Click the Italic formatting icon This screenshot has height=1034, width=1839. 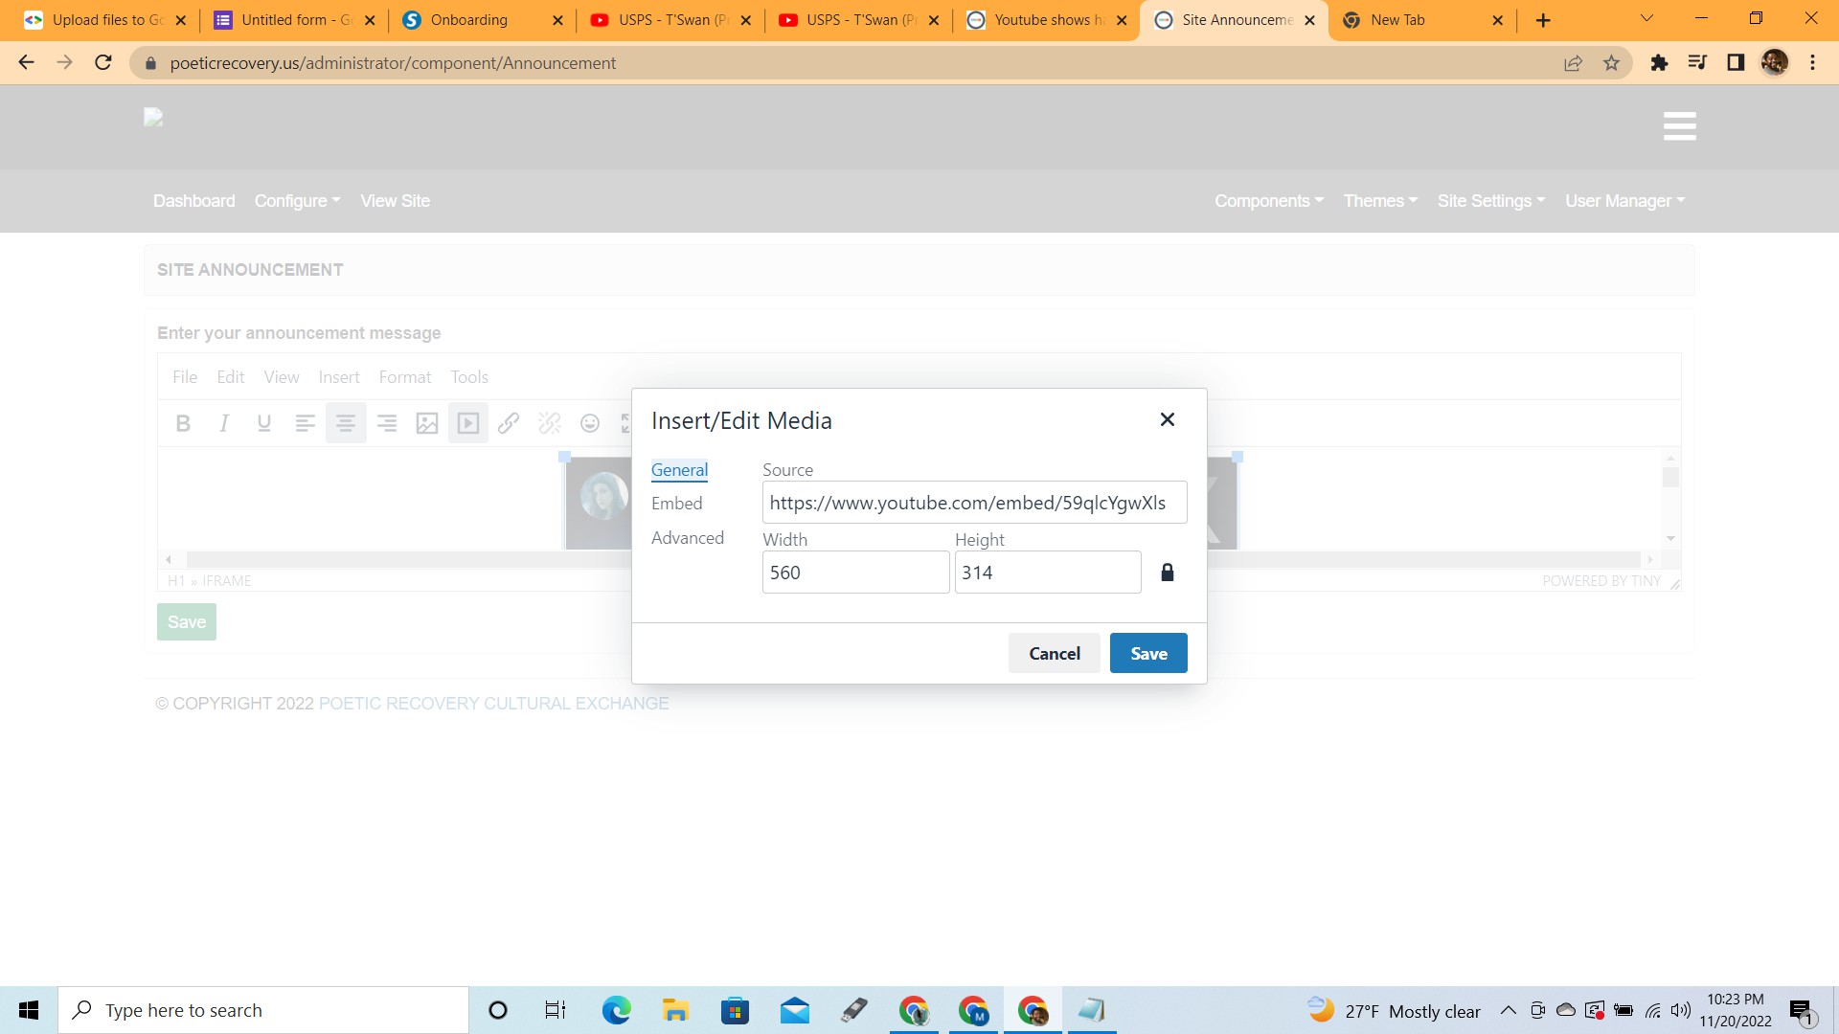click(224, 423)
